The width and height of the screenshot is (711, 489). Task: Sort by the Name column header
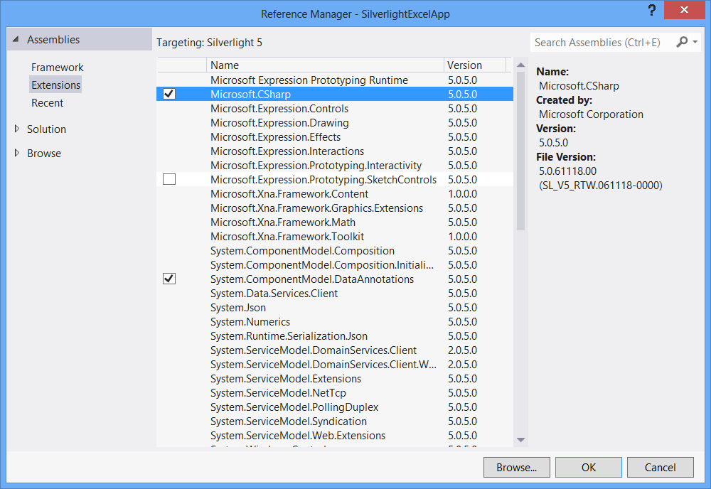click(x=325, y=65)
